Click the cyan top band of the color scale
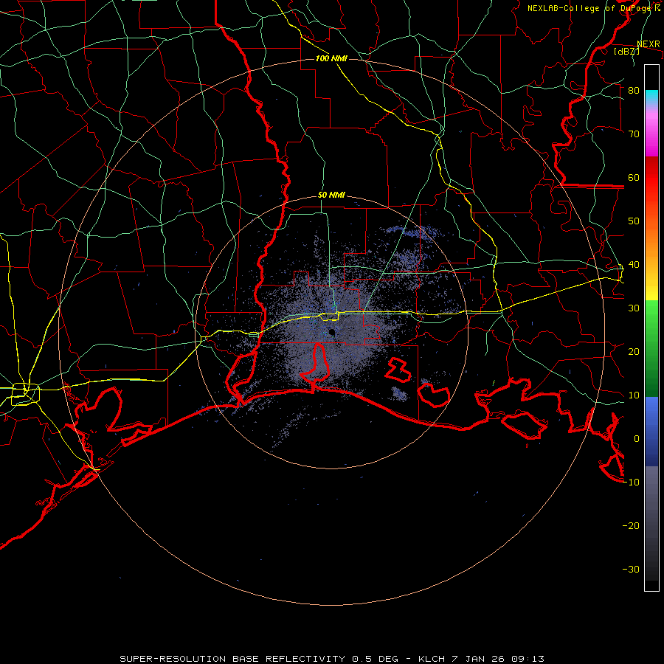This screenshot has height=664, width=664. click(651, 97)
